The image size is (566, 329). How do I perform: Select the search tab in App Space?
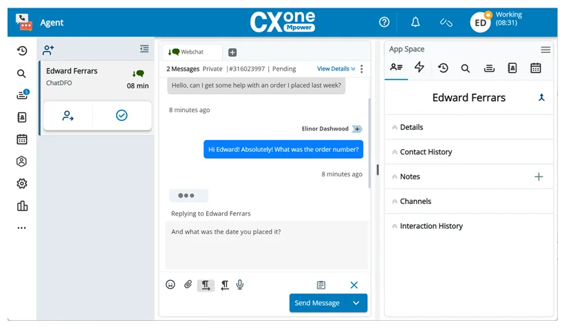pos(466,68)
